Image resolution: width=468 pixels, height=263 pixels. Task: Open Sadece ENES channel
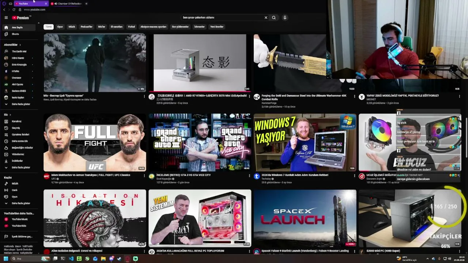(x=20, y=91)
